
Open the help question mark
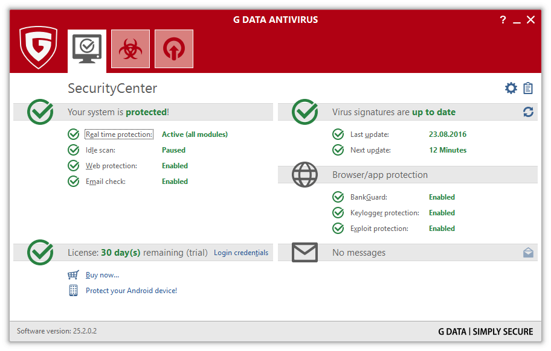503,20
